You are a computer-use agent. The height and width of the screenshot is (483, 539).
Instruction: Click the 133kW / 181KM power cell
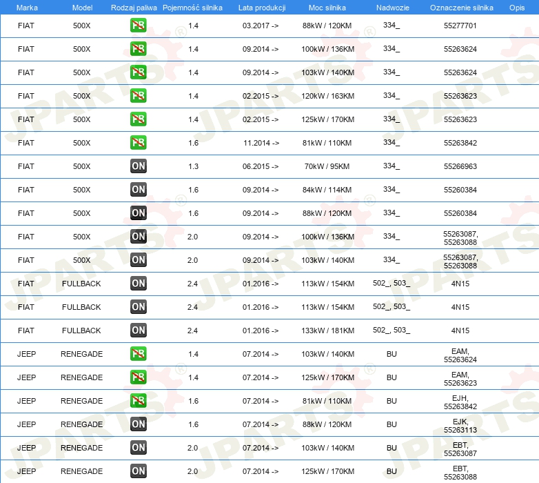click(x=327, y=331)
